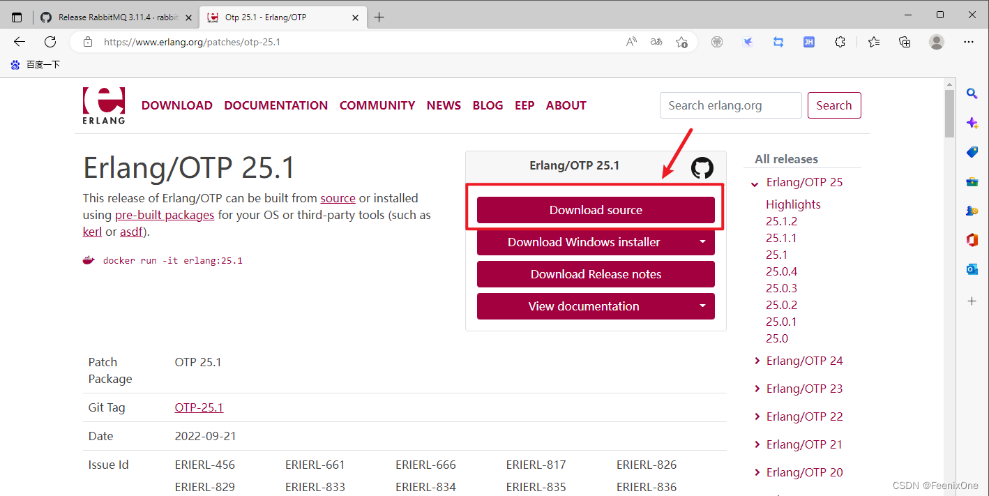This screenshot has height=496, width=989.
Task: Follow the source link in description
Action: click(x=338, y=198)
